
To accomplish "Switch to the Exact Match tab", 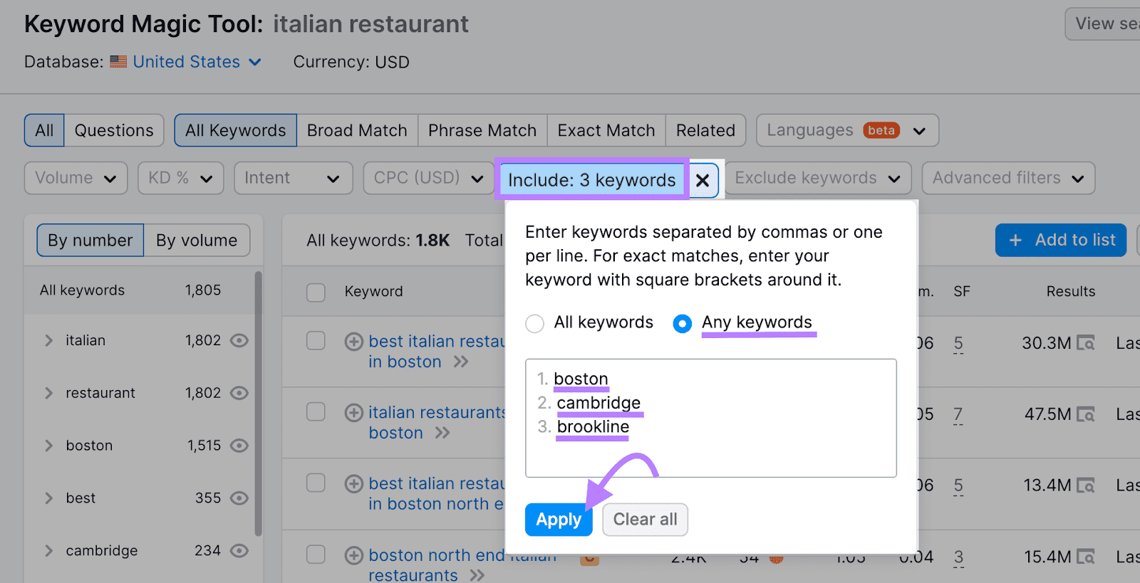I will 605,130.
